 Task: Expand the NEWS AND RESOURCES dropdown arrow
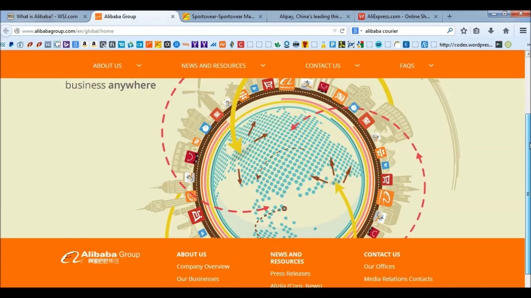[263, 65]
